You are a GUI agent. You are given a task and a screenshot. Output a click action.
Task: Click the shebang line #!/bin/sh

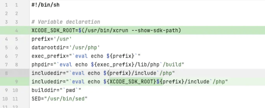click(45, 5)
